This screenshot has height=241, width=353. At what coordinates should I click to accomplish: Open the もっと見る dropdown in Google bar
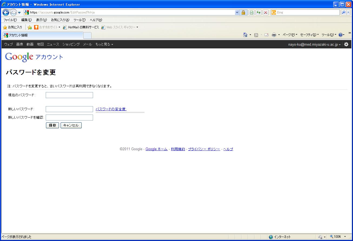104,44
